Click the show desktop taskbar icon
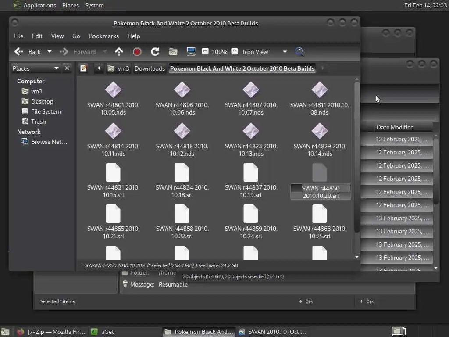The image size is (449, 337). pos(5,332)
